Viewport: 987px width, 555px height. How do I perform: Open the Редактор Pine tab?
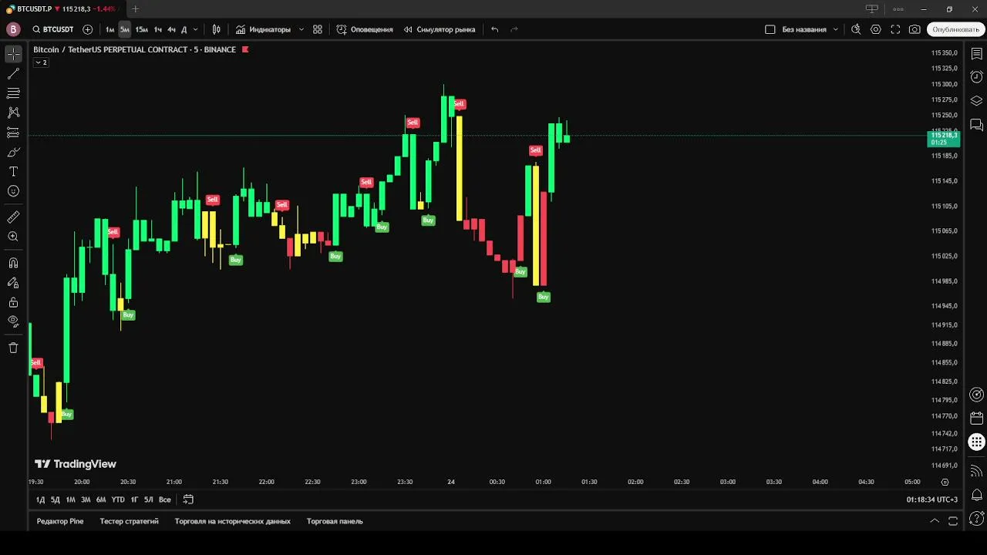pyautogui.click(x=60, y=521)
